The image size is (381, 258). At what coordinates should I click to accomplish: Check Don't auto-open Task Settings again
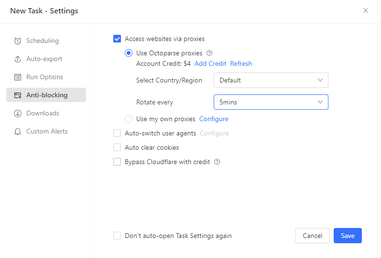click(x=117, y=236)
